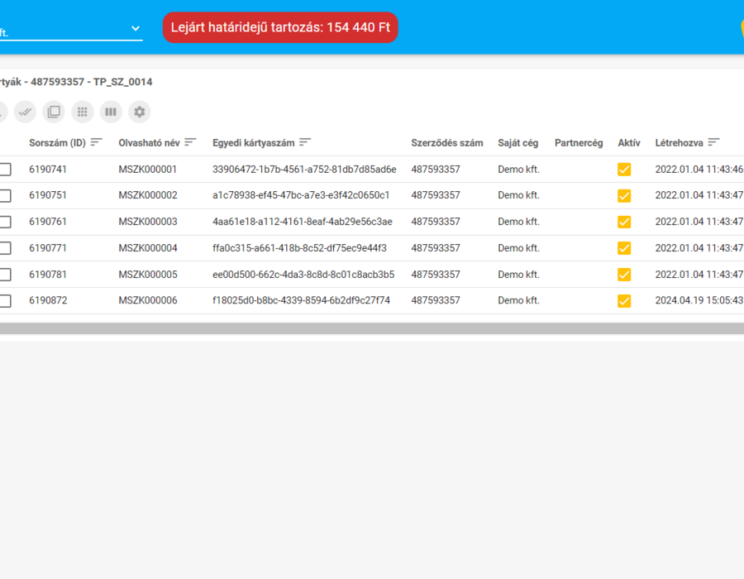Tick the row checkbox for 6190761
This screenshot has width=744, height=579.
tap(5, 223)
